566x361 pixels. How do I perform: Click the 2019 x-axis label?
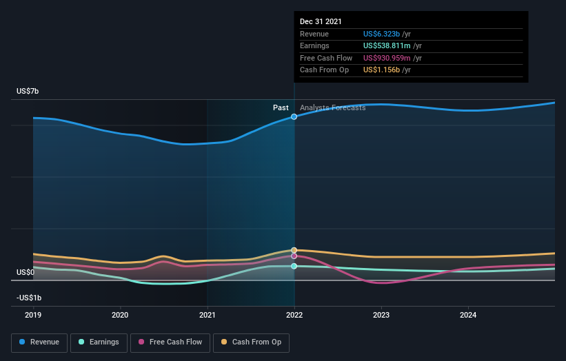[33, 316]
